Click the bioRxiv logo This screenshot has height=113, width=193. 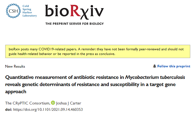tap(74, 12)
